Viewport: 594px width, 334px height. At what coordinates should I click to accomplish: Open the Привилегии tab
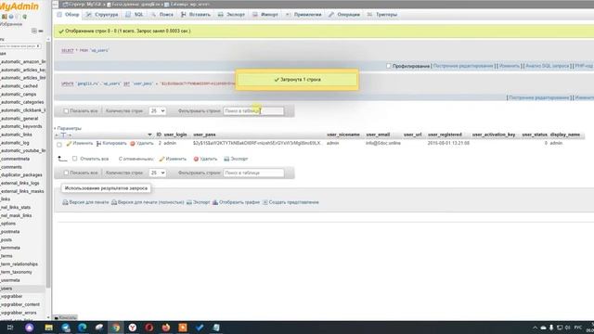click(x=303, y=15)
